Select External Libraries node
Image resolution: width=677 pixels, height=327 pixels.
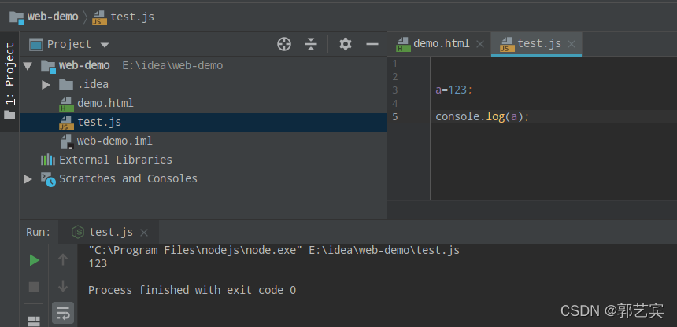click(x=116, y=160)
